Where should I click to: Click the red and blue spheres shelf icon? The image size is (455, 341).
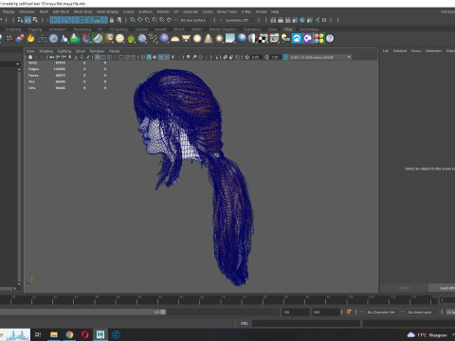(20, 39)
